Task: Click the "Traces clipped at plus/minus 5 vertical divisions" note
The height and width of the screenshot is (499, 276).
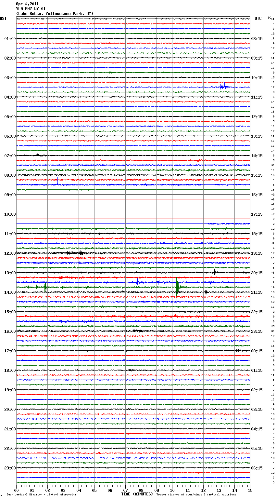Action: point(196,495)
